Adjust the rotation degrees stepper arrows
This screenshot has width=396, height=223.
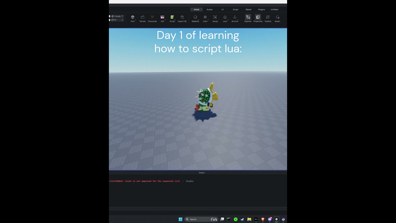[x=122, y=20]
